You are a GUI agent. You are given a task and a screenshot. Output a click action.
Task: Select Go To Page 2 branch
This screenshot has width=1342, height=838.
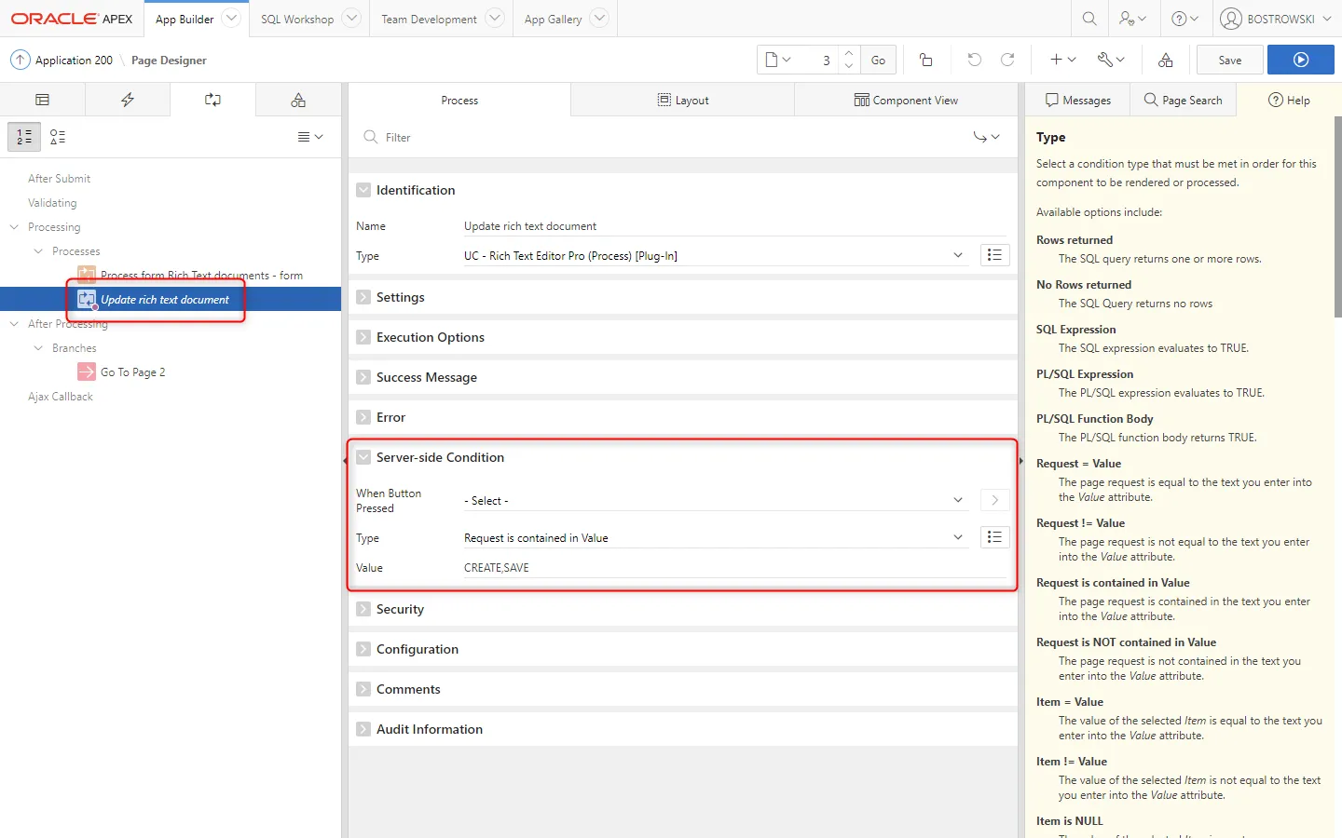pyautogui.click(x=132, y=372)
